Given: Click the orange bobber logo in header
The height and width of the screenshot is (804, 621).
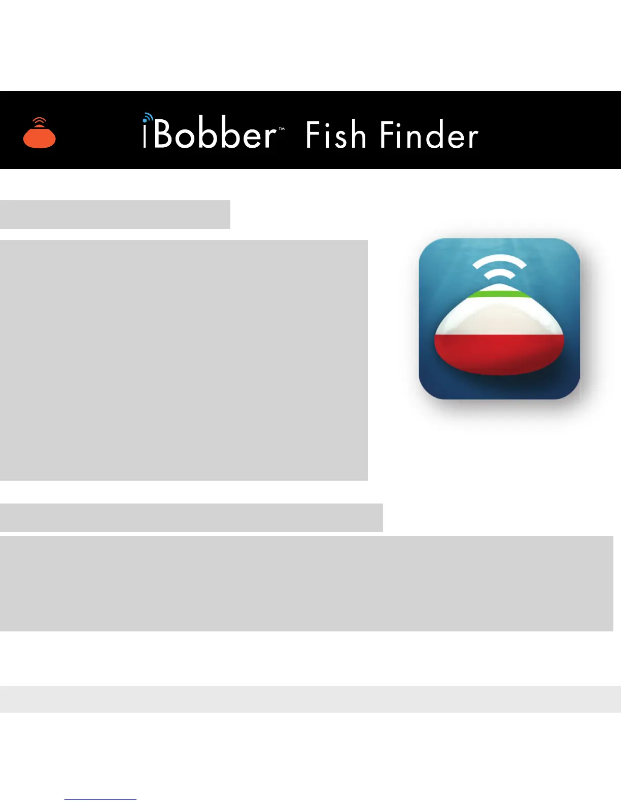Looking at the screenshot, I should [x=40, y=132].
